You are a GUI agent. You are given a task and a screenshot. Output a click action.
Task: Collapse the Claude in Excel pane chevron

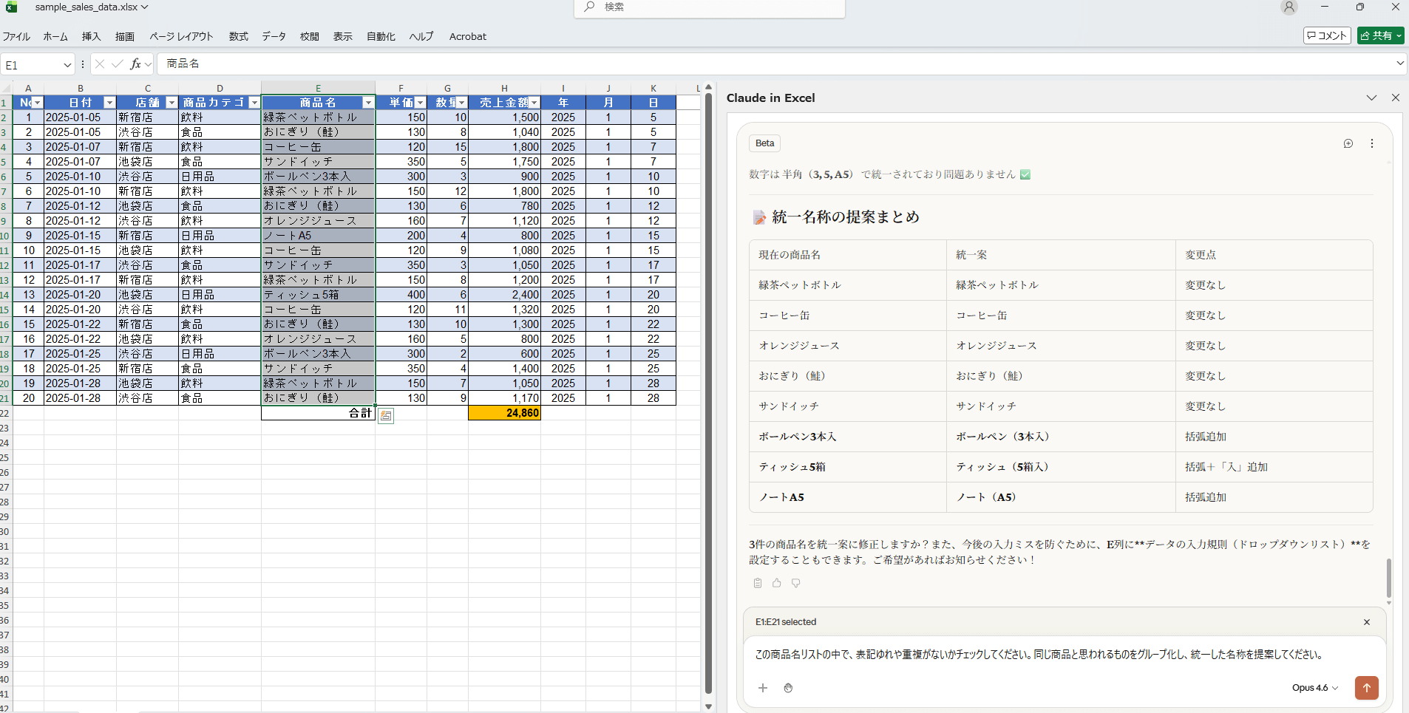coord(1371,98)
